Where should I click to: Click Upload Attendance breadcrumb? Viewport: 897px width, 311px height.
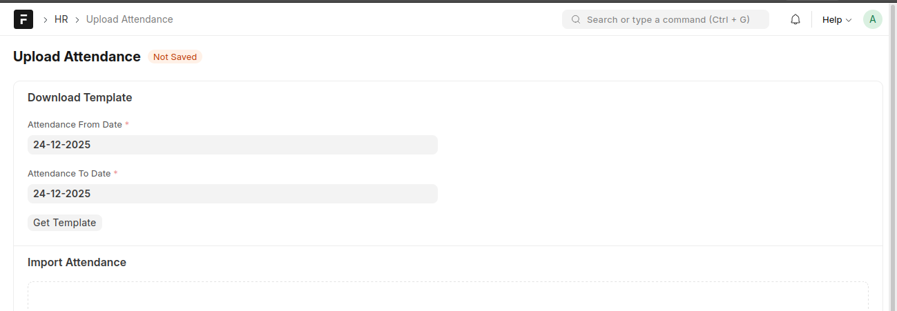(x=129, y=19)
